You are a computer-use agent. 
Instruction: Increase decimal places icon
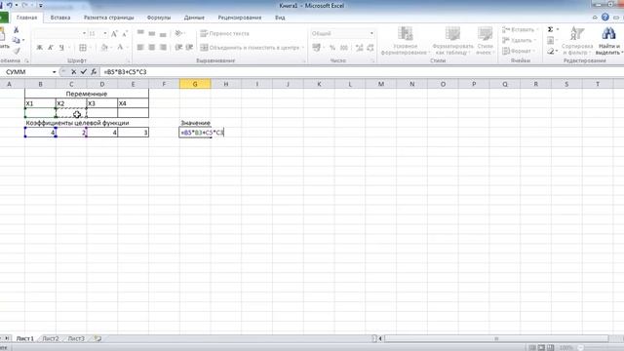pos(360,48)
